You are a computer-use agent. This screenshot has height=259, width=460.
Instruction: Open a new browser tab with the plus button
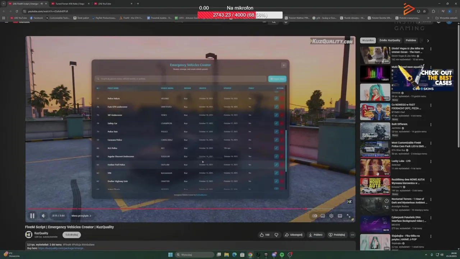click(x=138, y=4)
